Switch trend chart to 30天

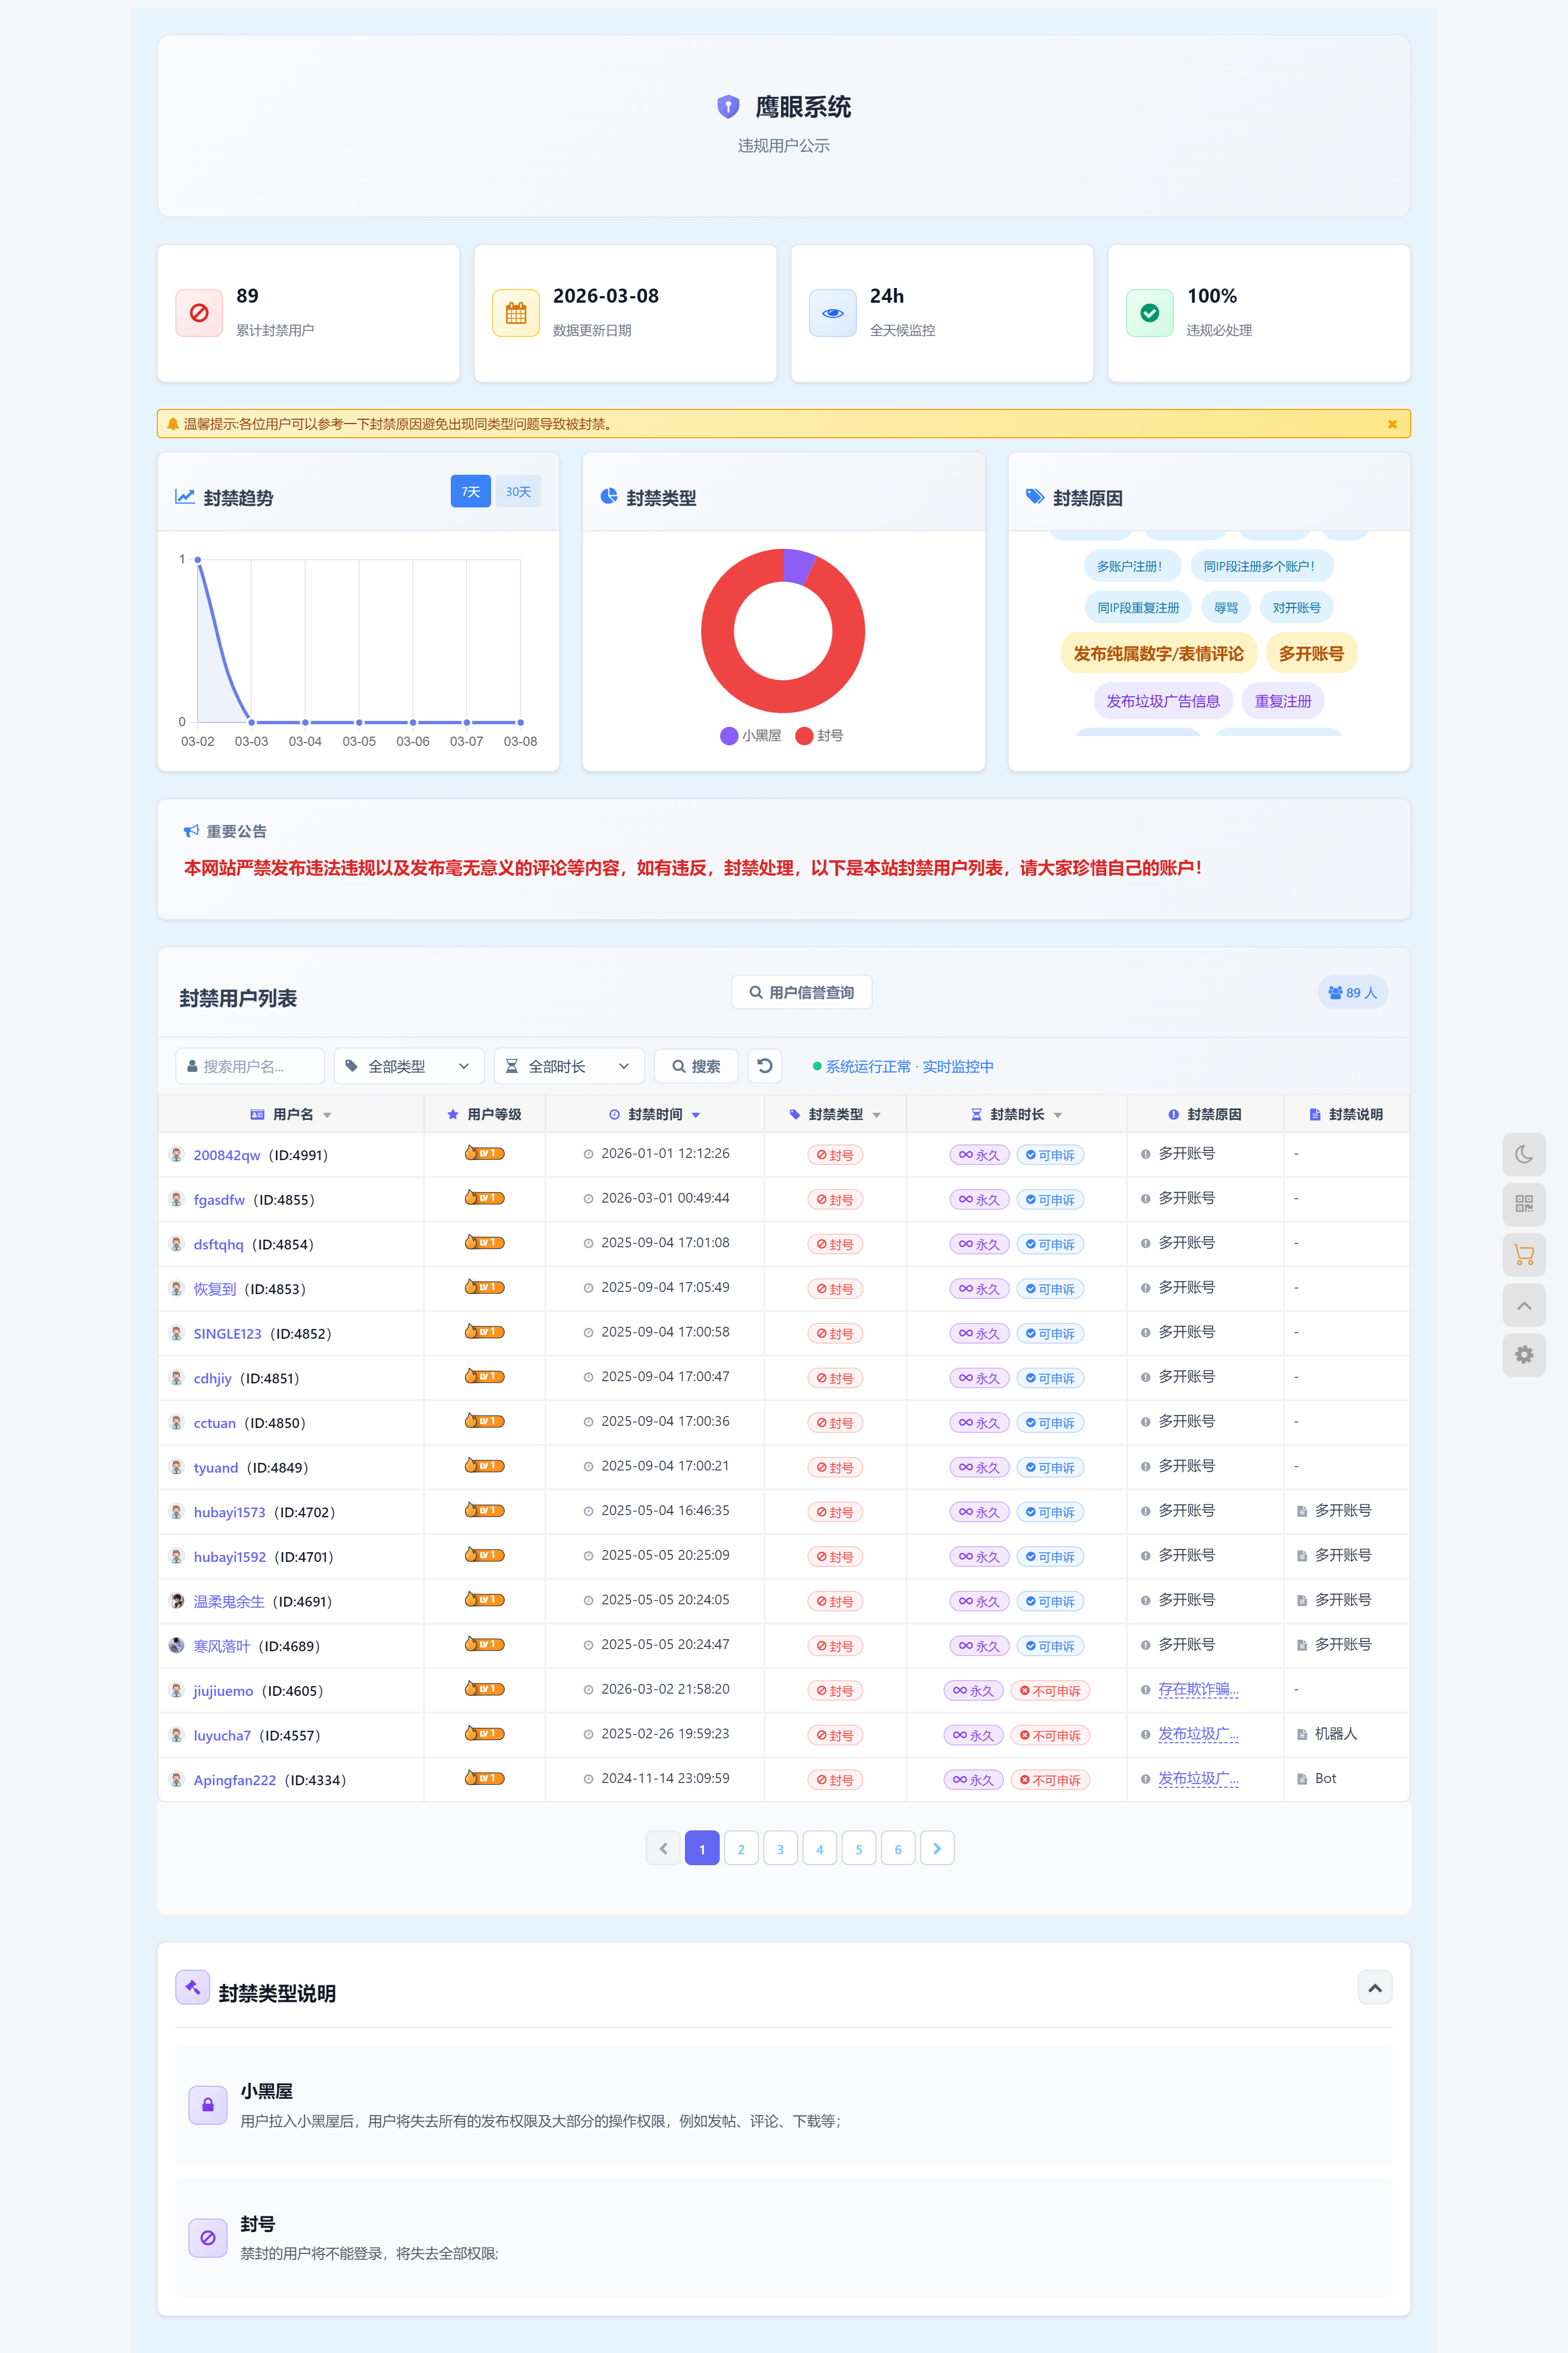(x=518, y=492)
